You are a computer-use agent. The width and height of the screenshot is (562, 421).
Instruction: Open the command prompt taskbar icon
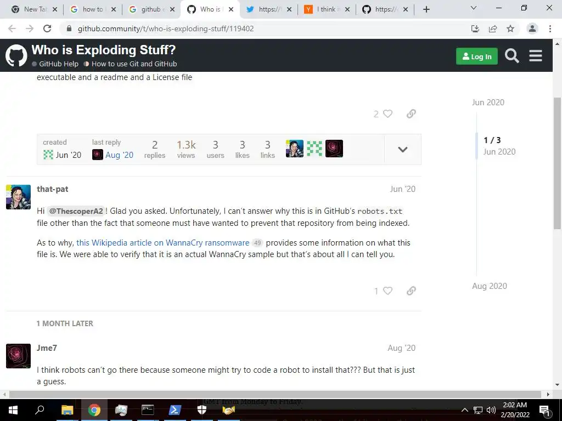click(x=147, y=410)
